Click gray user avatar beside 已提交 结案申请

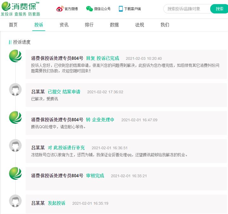(x=15, y=89)
